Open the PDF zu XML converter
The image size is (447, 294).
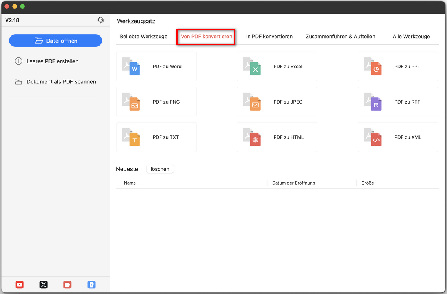(397, 137)
